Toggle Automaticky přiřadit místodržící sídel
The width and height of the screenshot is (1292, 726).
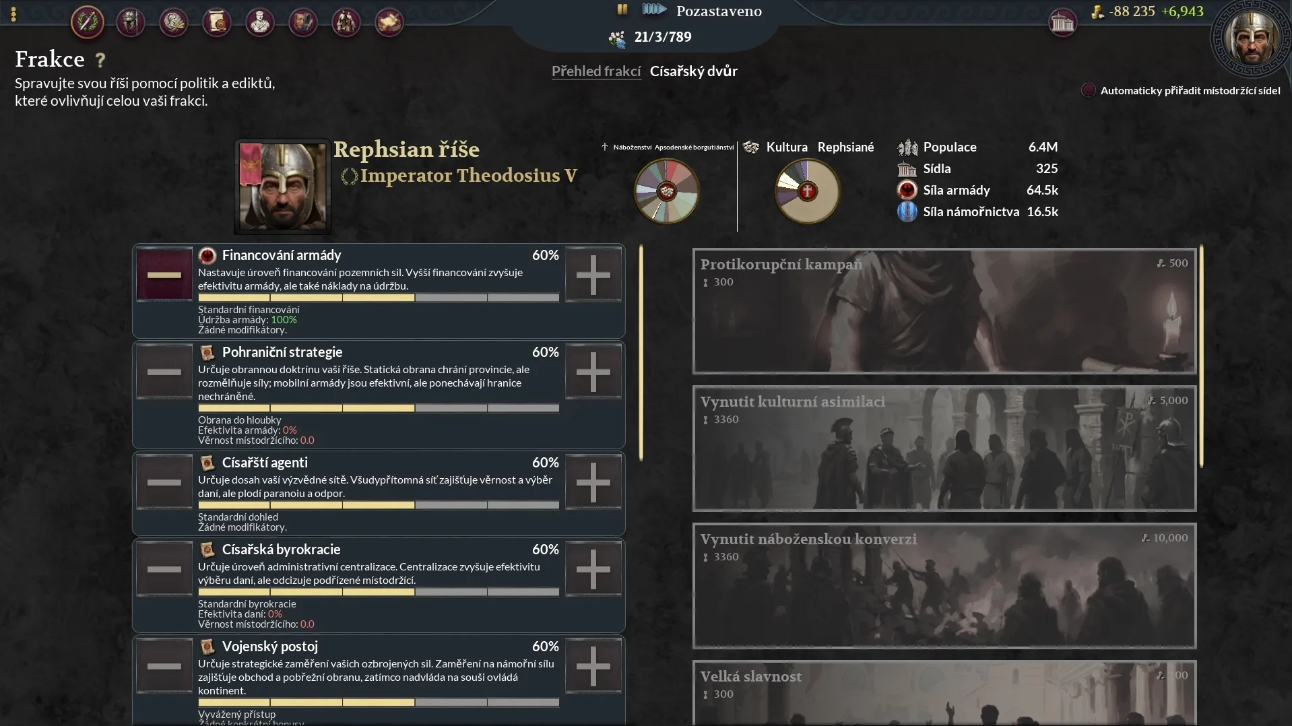1088,90
